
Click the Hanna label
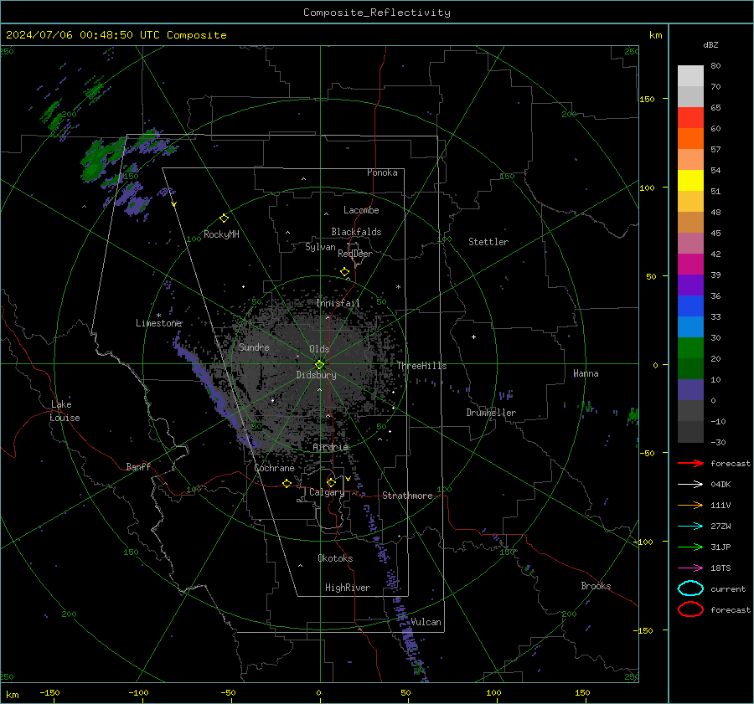[586, 373]
